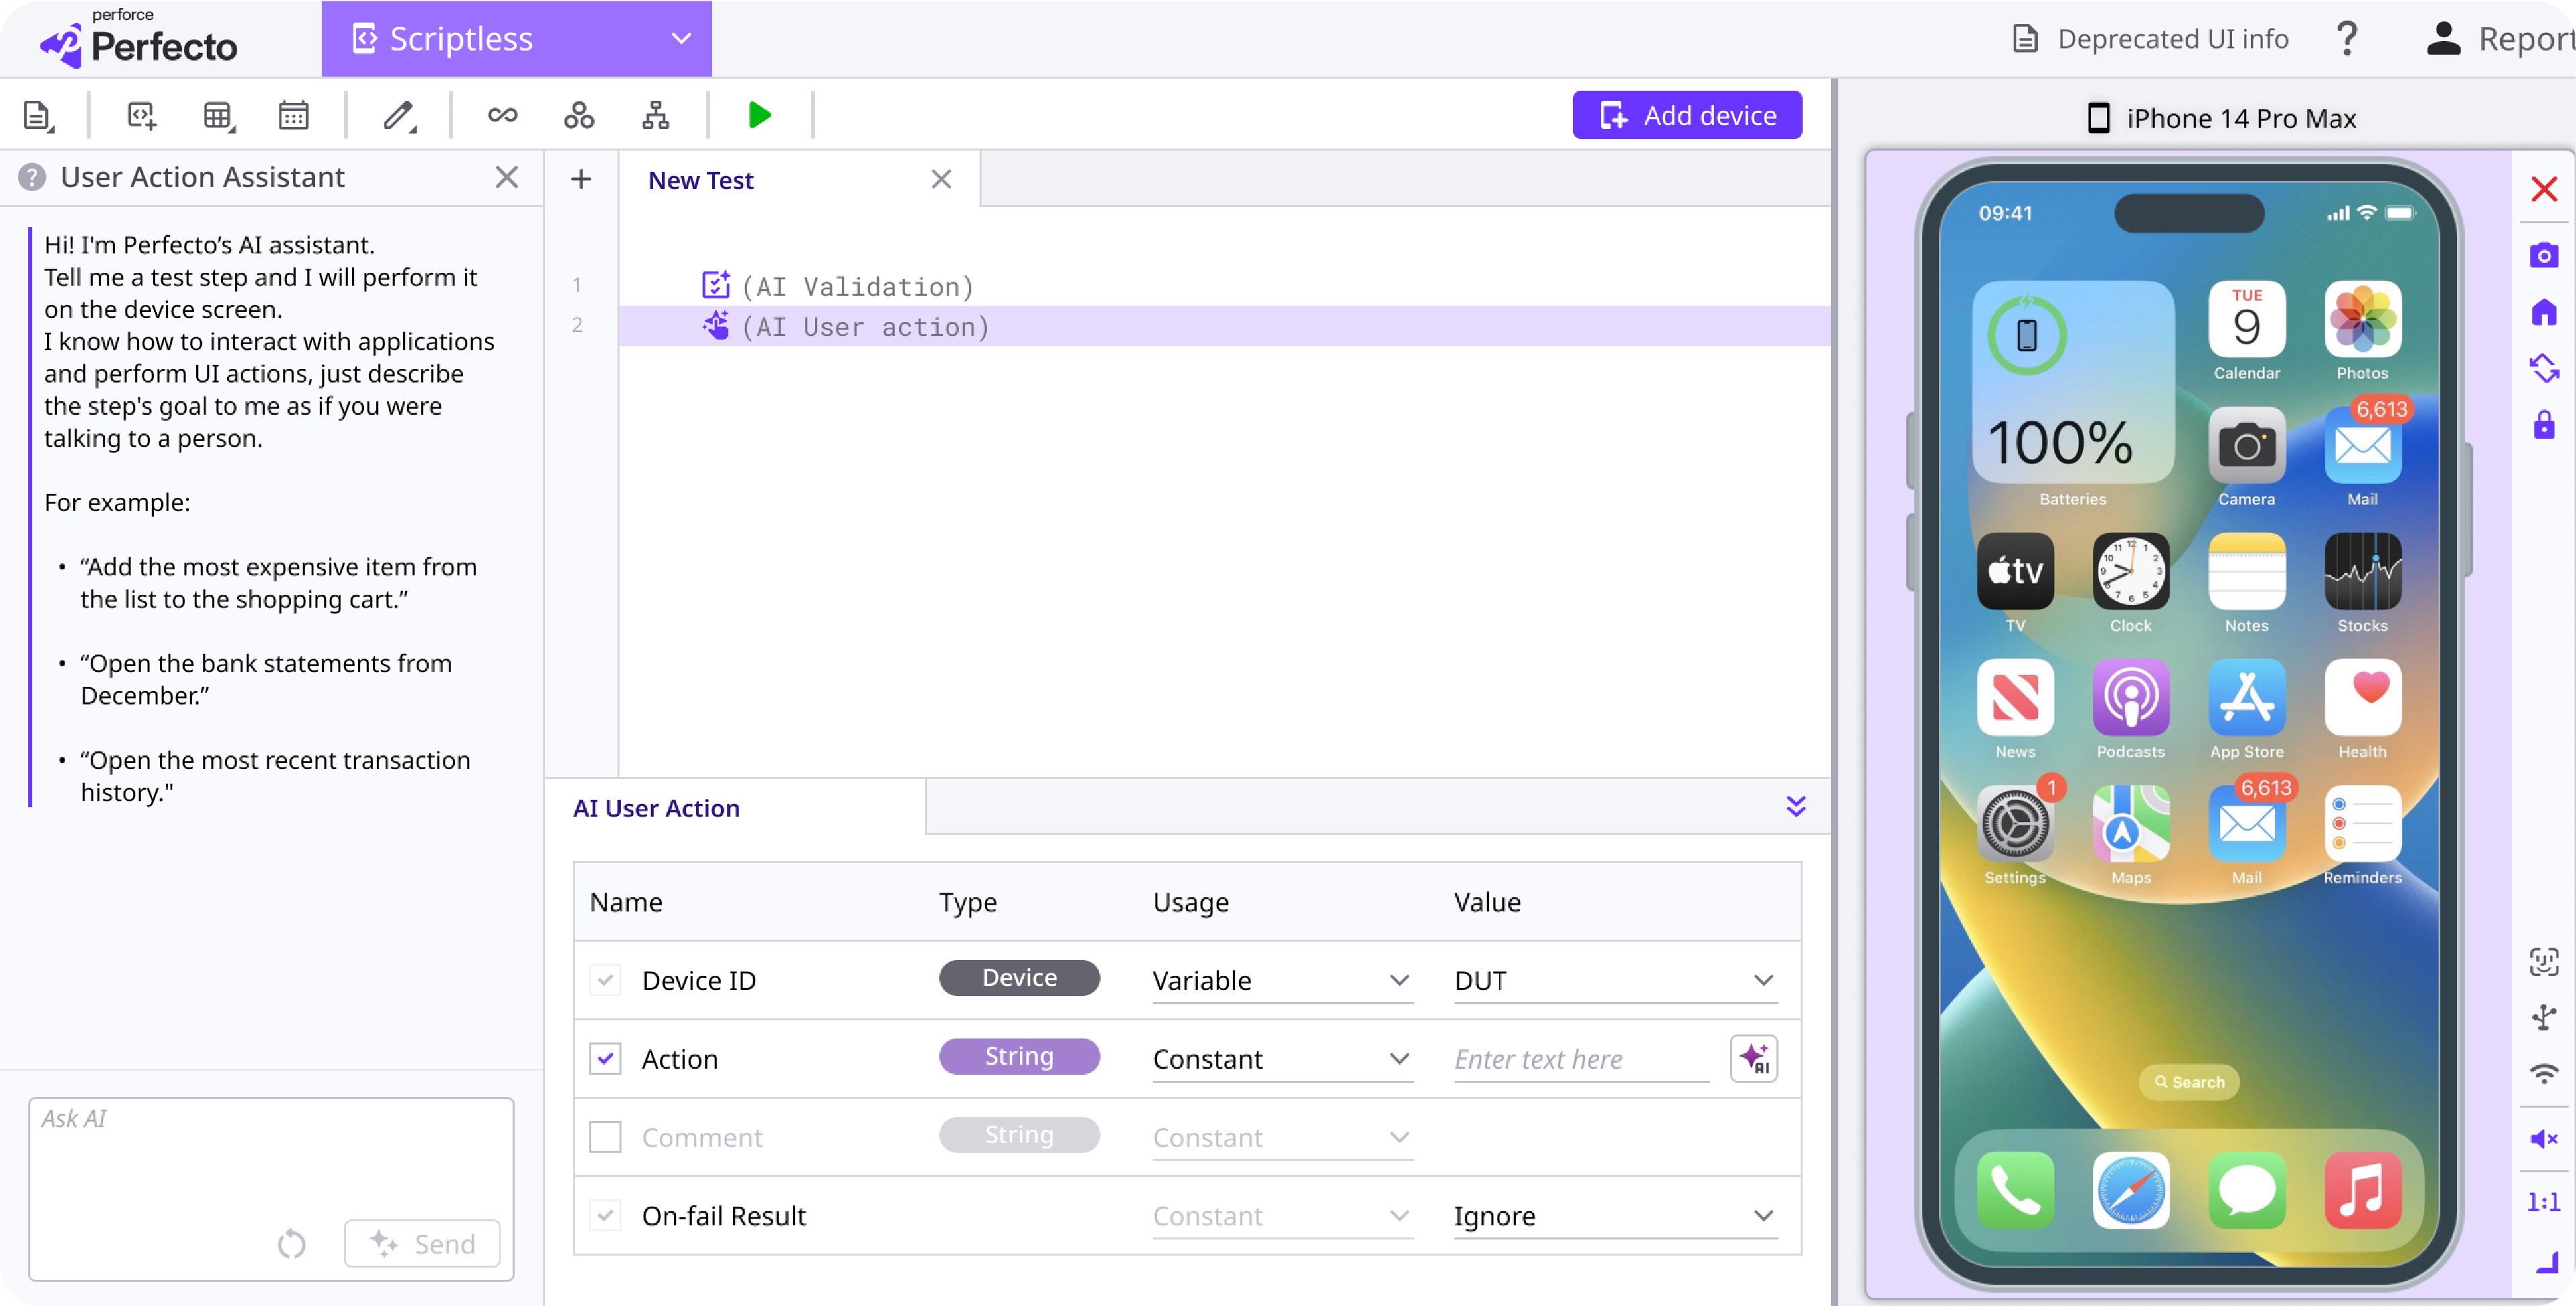Image resolution: width=2576 pixels, height=1306 pixels.
Task: Click the add command icon in toolbar
Action: tap(142, 116)
